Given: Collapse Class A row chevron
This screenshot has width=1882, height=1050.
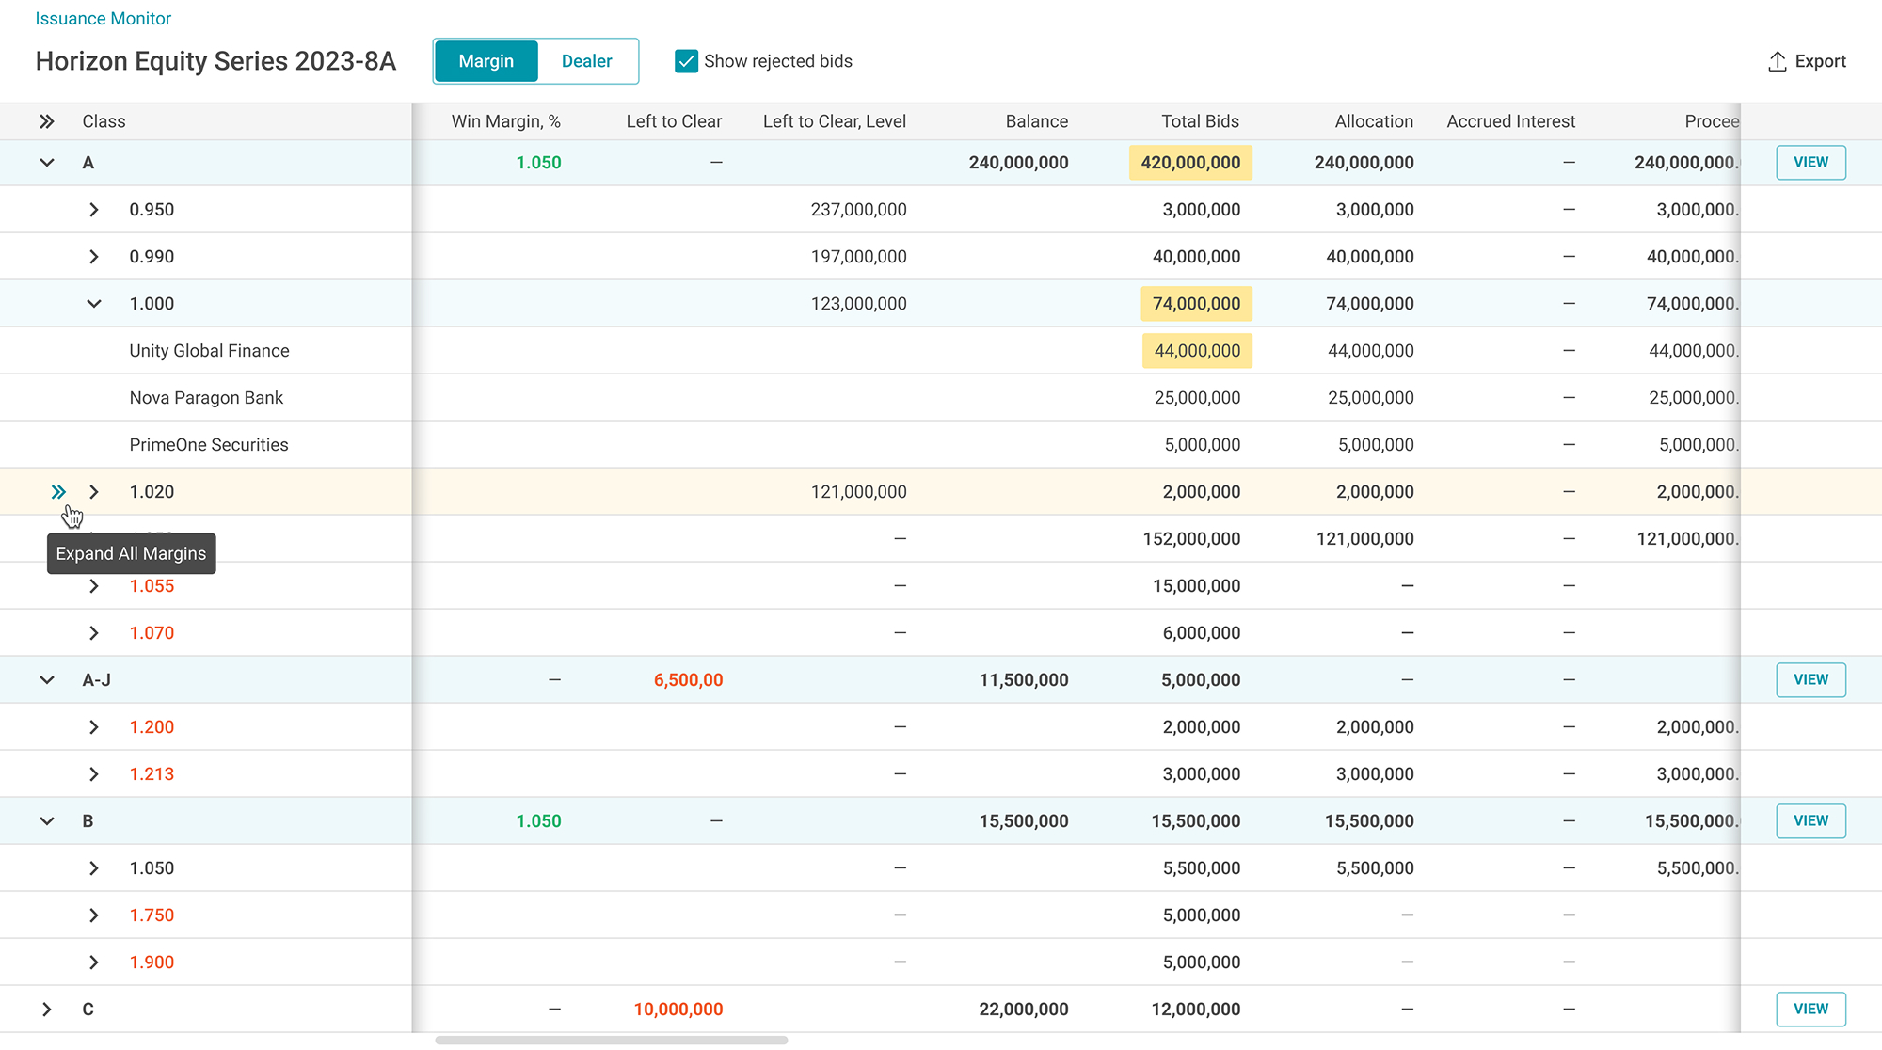Looking at the screenshot, I should [47, 163].
